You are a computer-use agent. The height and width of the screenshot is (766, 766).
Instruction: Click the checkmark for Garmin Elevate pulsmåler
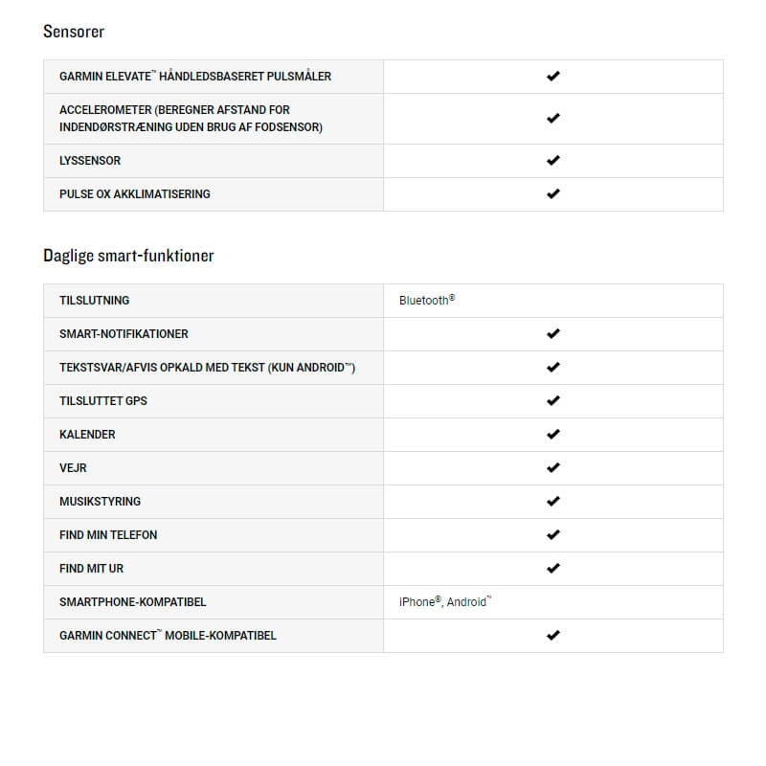click(x=552, y=77)
